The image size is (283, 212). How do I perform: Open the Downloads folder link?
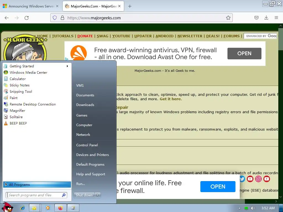[85, 105]
